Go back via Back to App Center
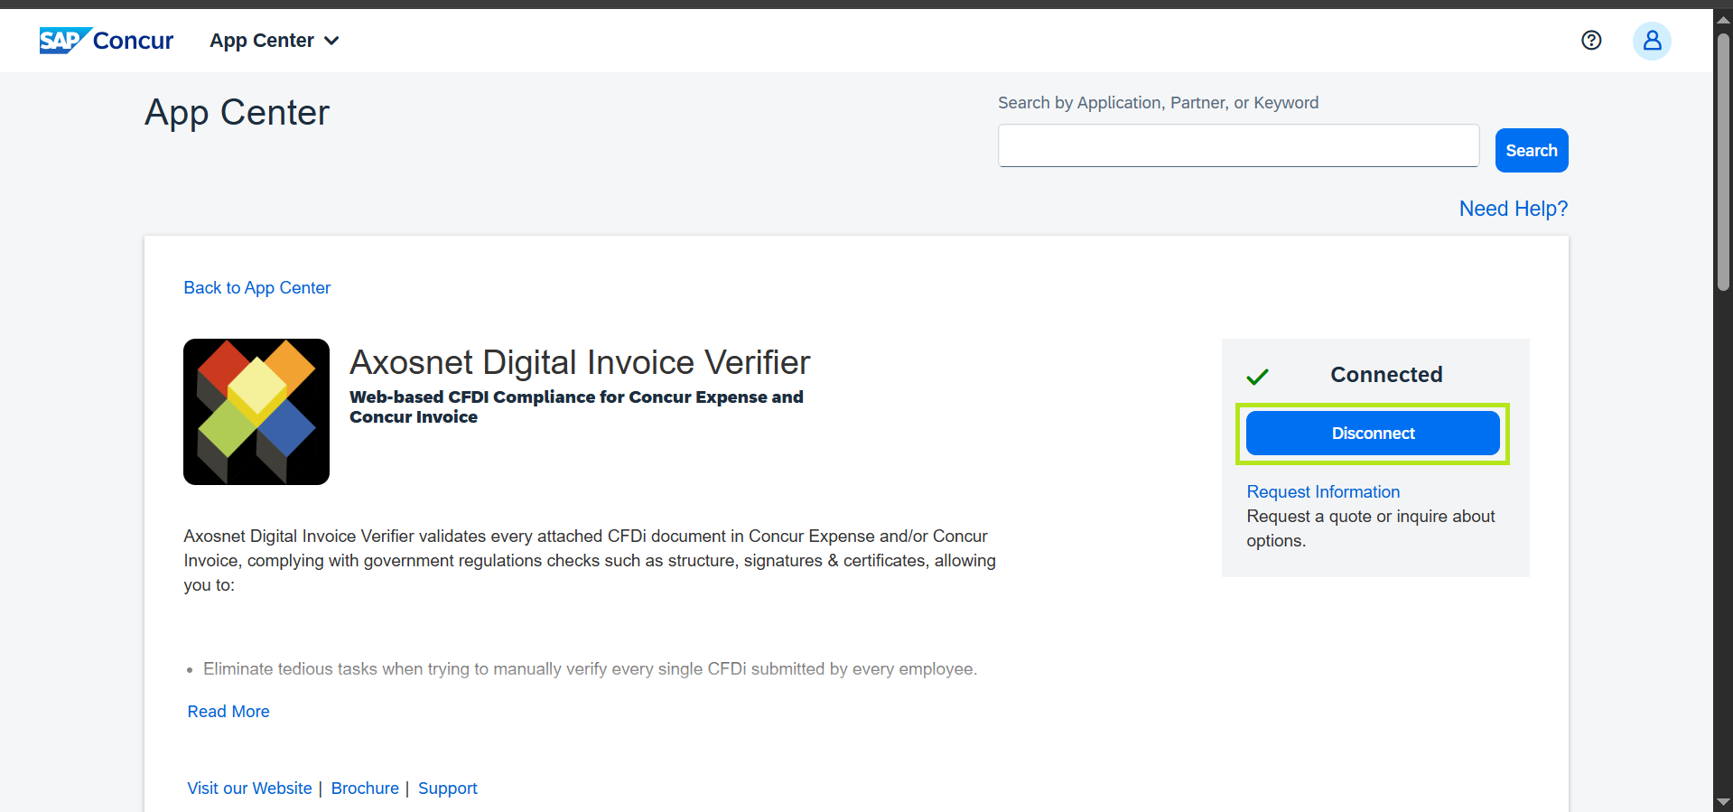1733x812 pixels. (257, 288)
